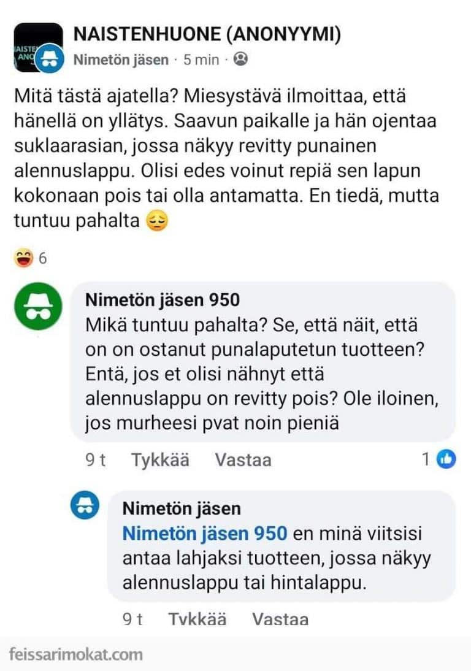The image size is (471, 671).
Task: Open the list of 6 post reactions
Action: [42, 258]
